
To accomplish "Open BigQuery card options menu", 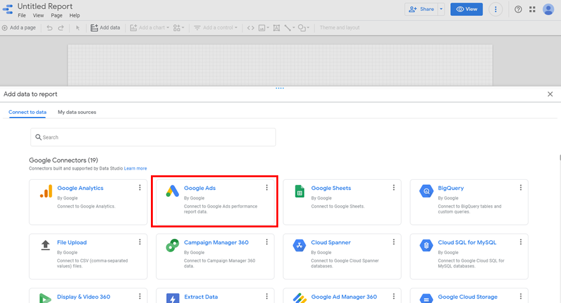I will pos(521,188).
